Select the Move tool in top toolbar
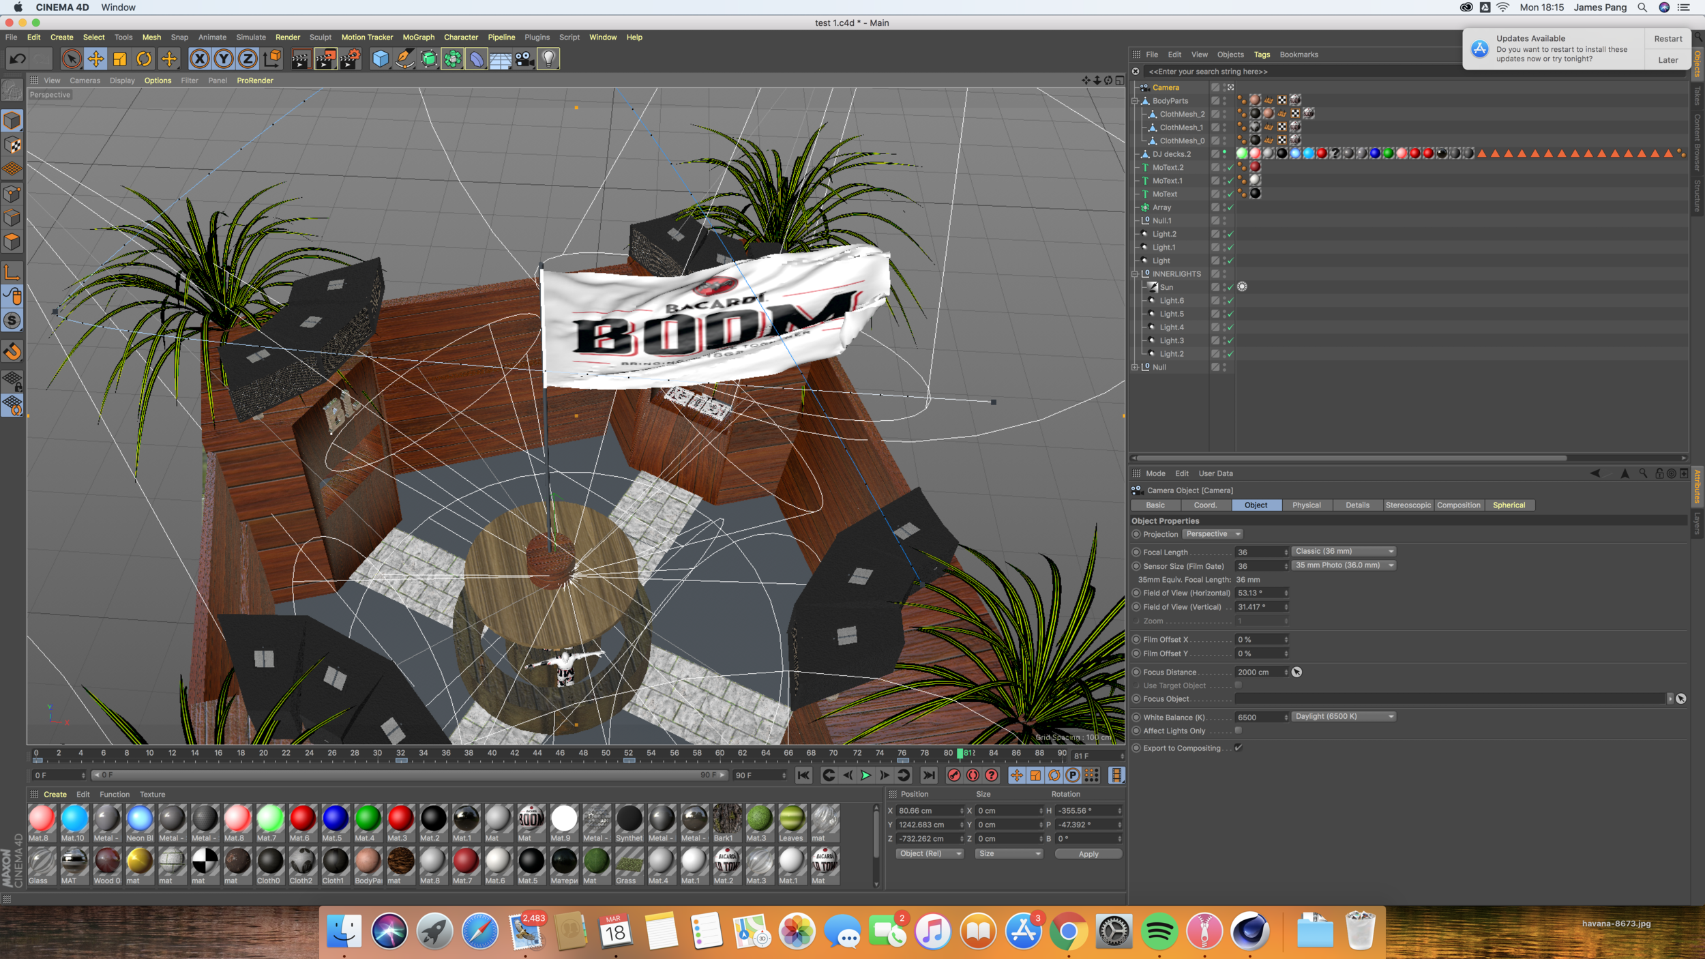The width and height of the screenshot is (1705, 959). (x=95, y=59)
